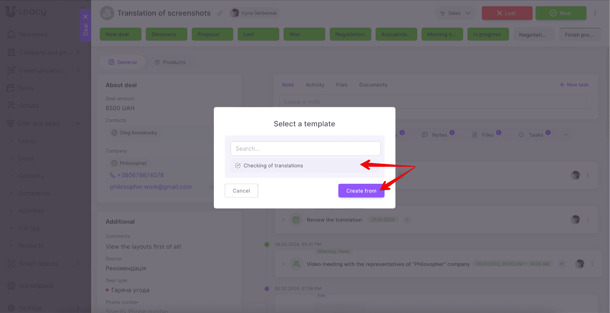
Task: Switch to the Products tab
Action: click(x=170, y=62)
